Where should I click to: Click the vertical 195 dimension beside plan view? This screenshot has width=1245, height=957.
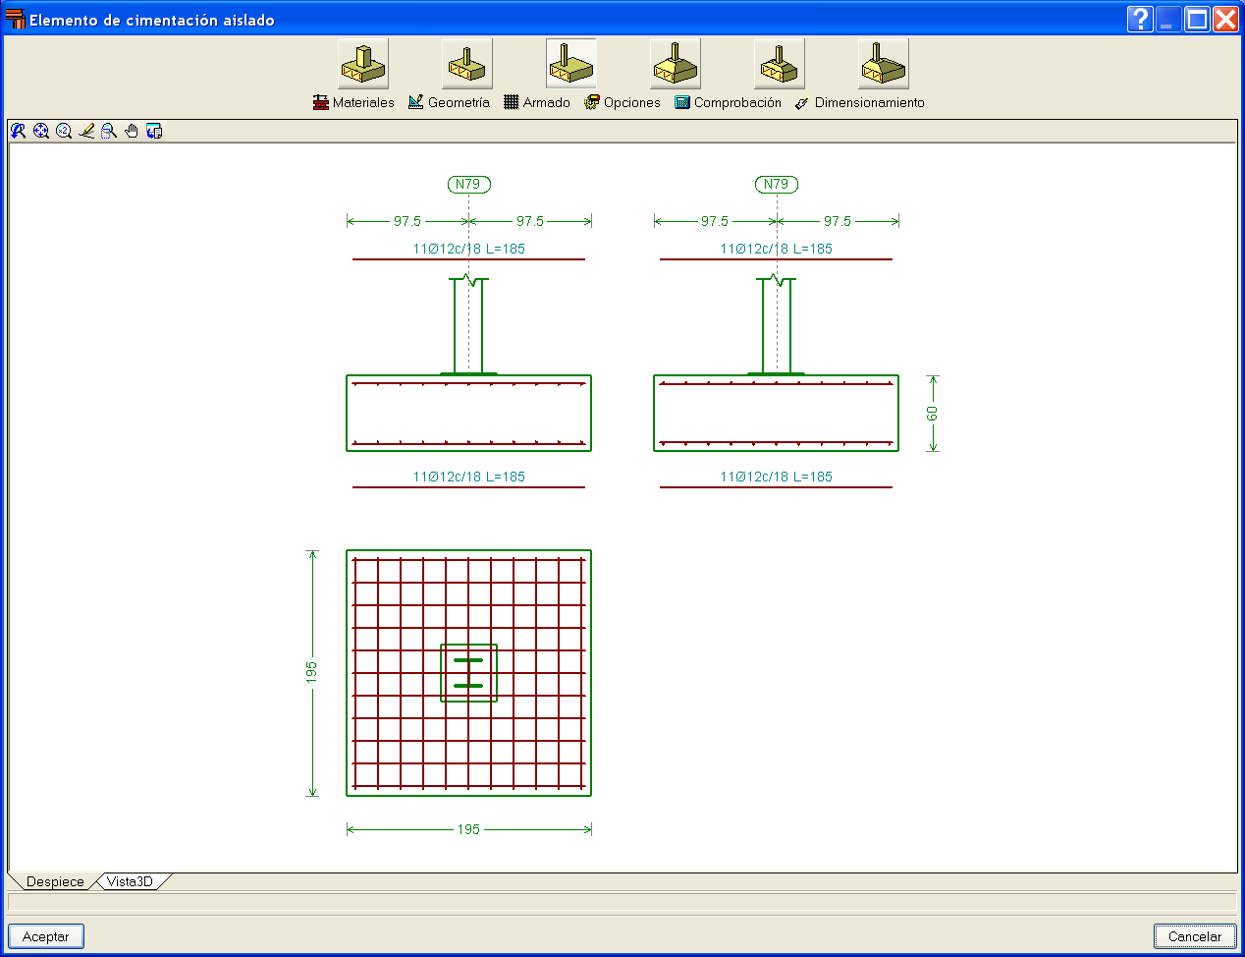coord(312,672)
